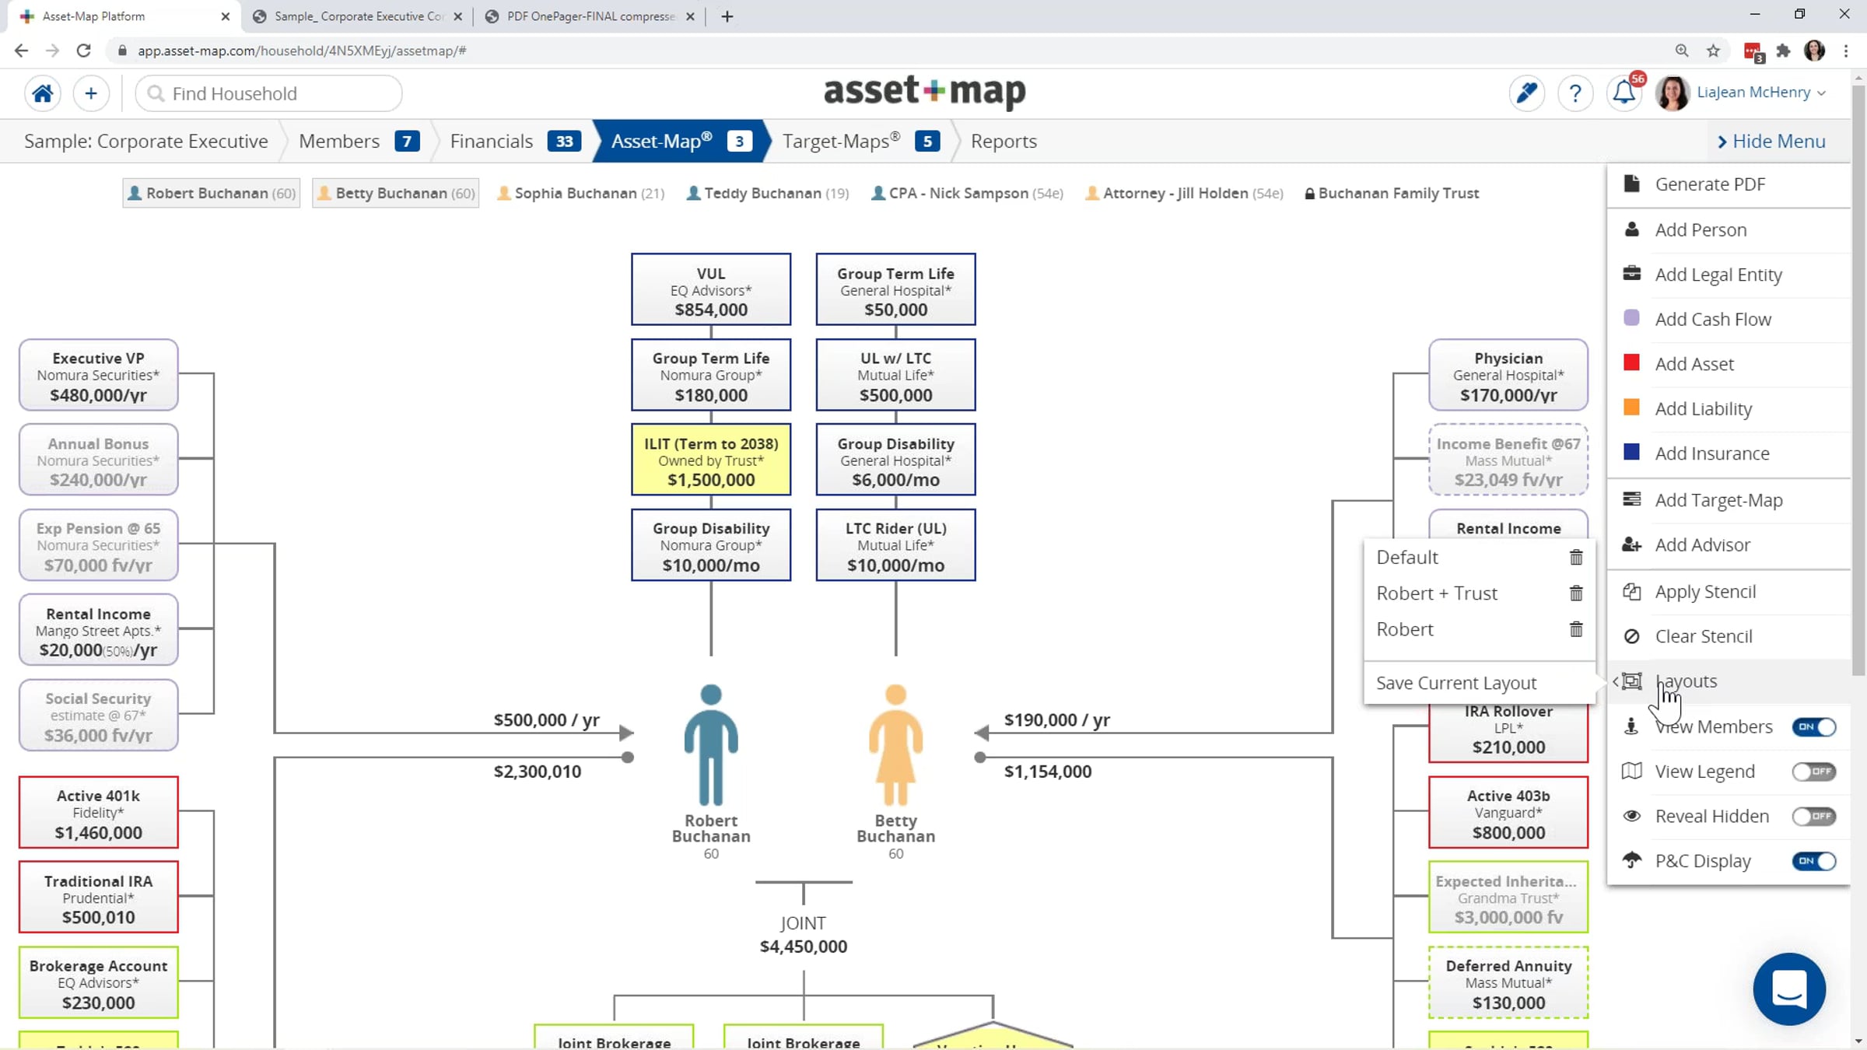Click Add Liability orange swatch

pos(1632,408)
